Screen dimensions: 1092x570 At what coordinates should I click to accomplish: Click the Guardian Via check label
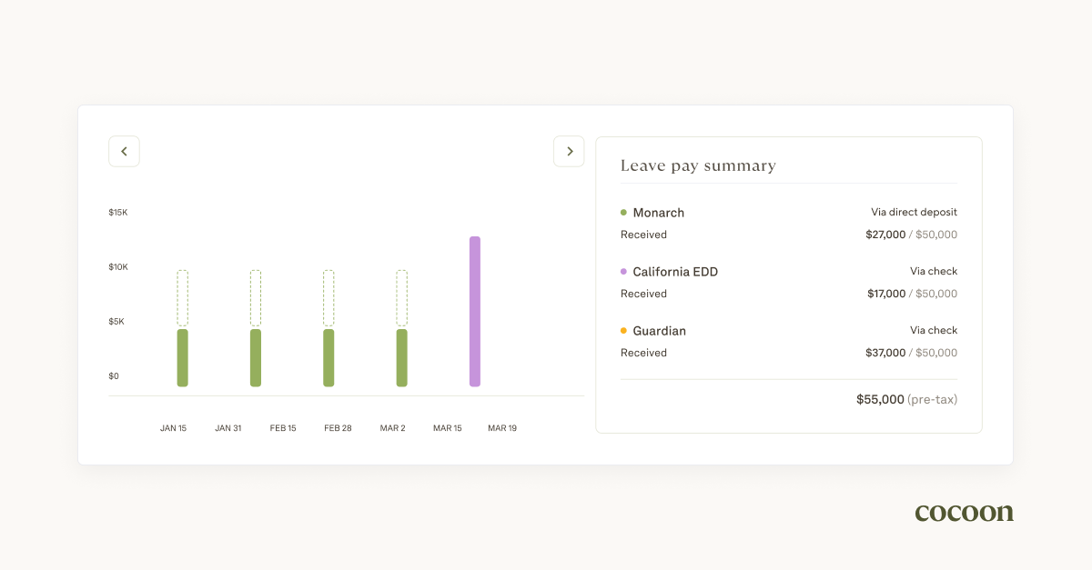click(x=934, y=330)
